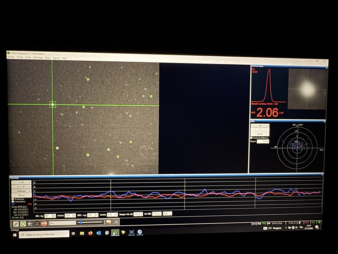Screen dimensions: 338x254
Task: Auto-select a guide star with star icon
Action: (x=30, y=224)
